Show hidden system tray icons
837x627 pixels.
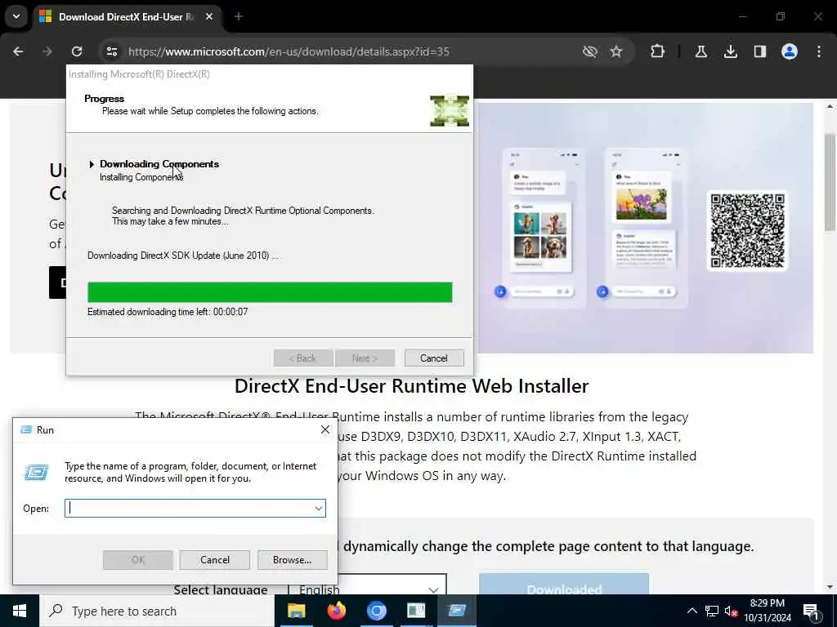pos(692,611)
